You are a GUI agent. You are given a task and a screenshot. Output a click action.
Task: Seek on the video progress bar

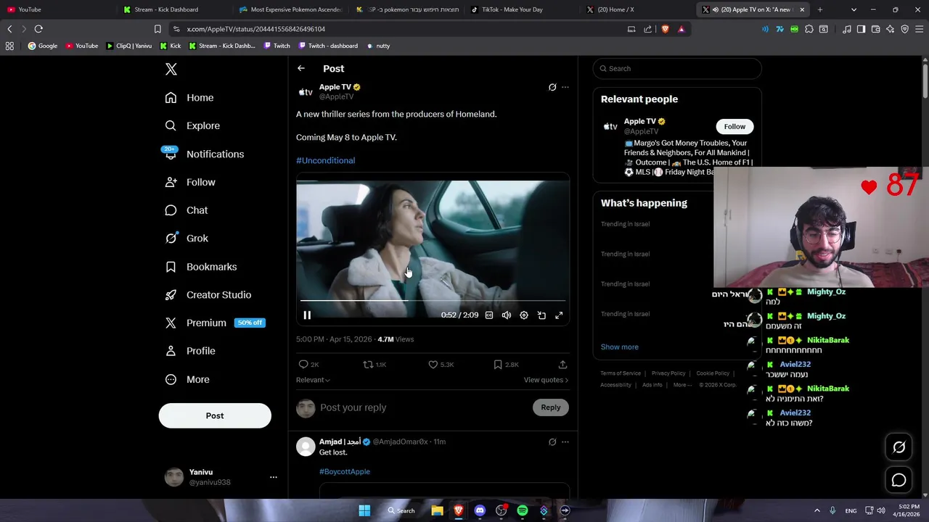click(x=433, y=300)
